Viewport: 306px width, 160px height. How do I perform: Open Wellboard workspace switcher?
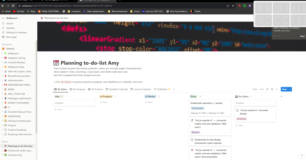click(11, 18)
